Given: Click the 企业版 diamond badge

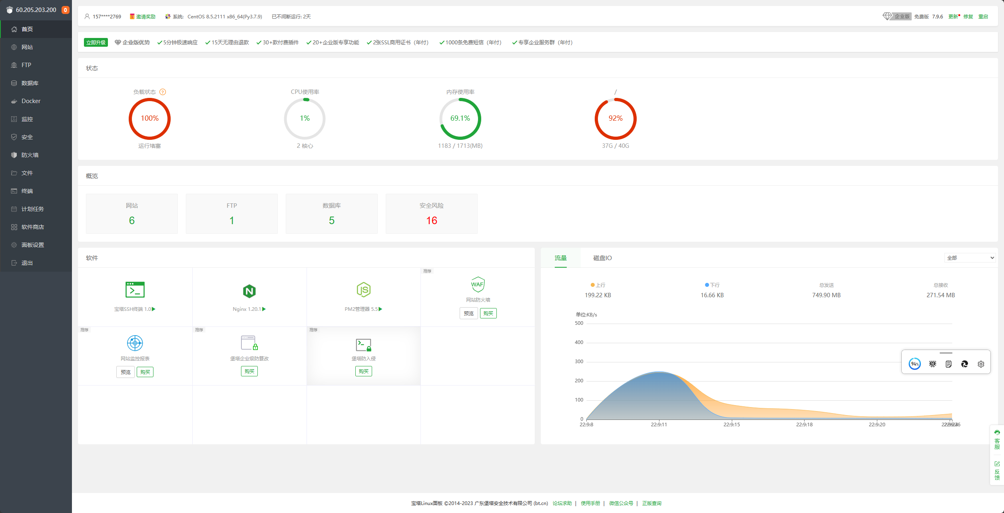Looking at the screenshot, I should tap(897, 16).
